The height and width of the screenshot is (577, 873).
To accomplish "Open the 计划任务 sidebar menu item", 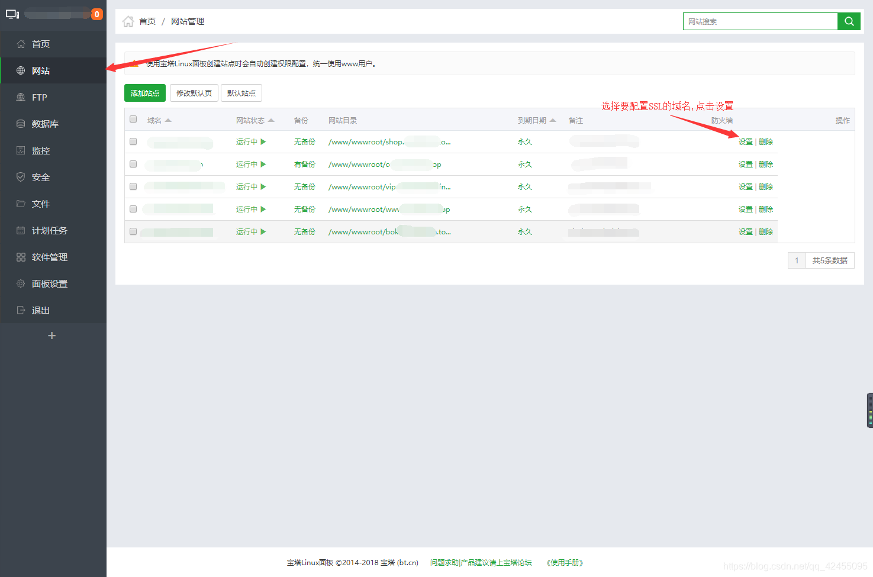I will (x=53, y=230).
